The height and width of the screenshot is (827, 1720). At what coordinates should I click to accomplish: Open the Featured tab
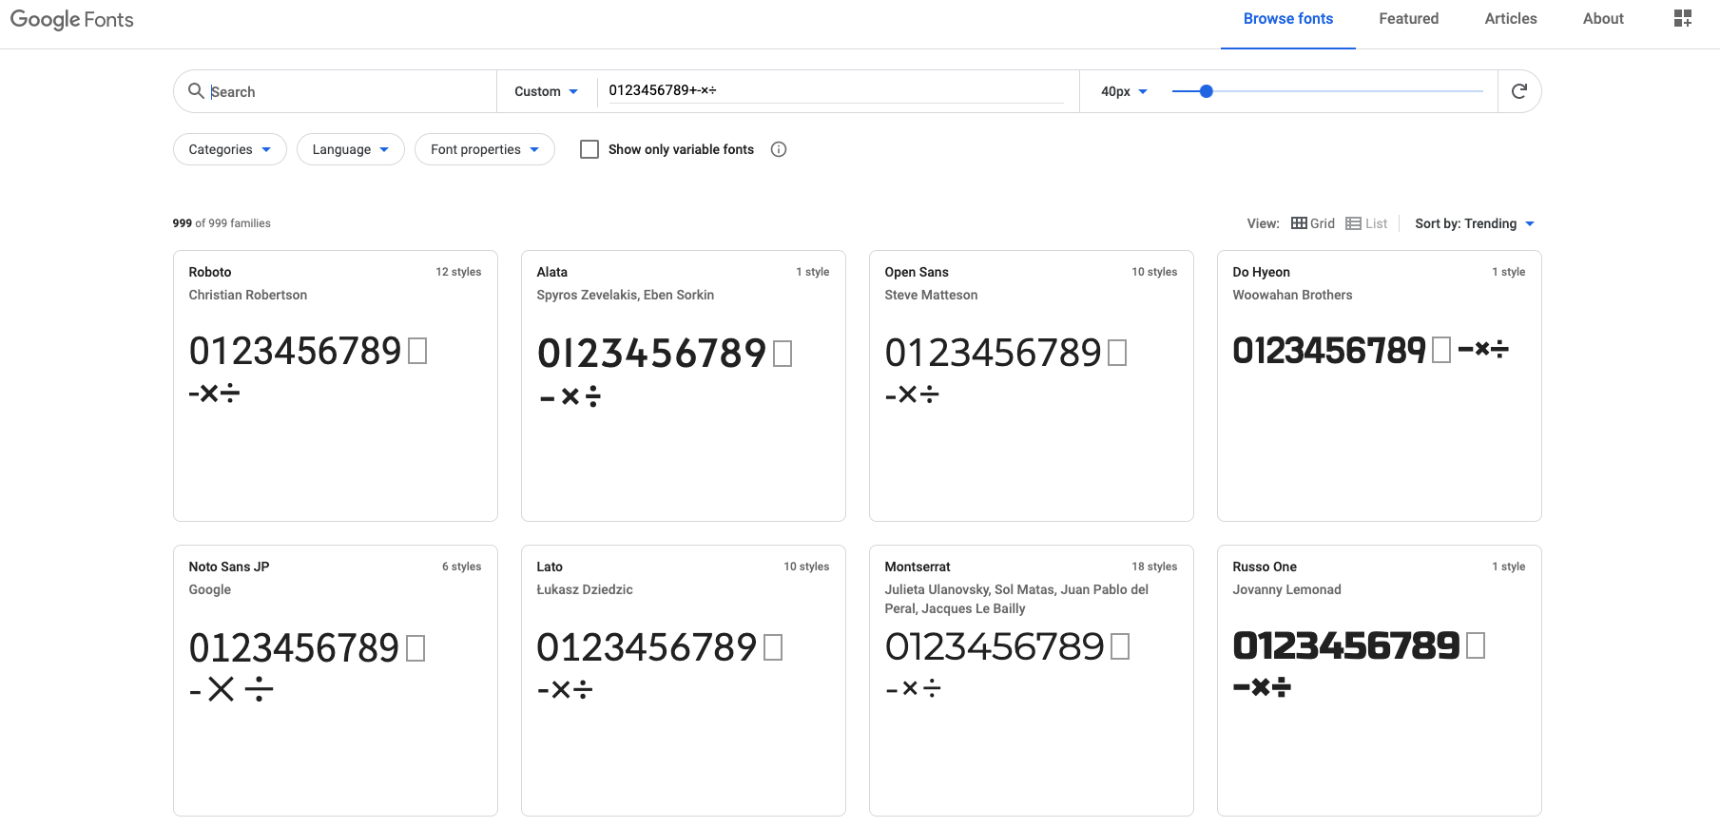[x=1409, y=19]
